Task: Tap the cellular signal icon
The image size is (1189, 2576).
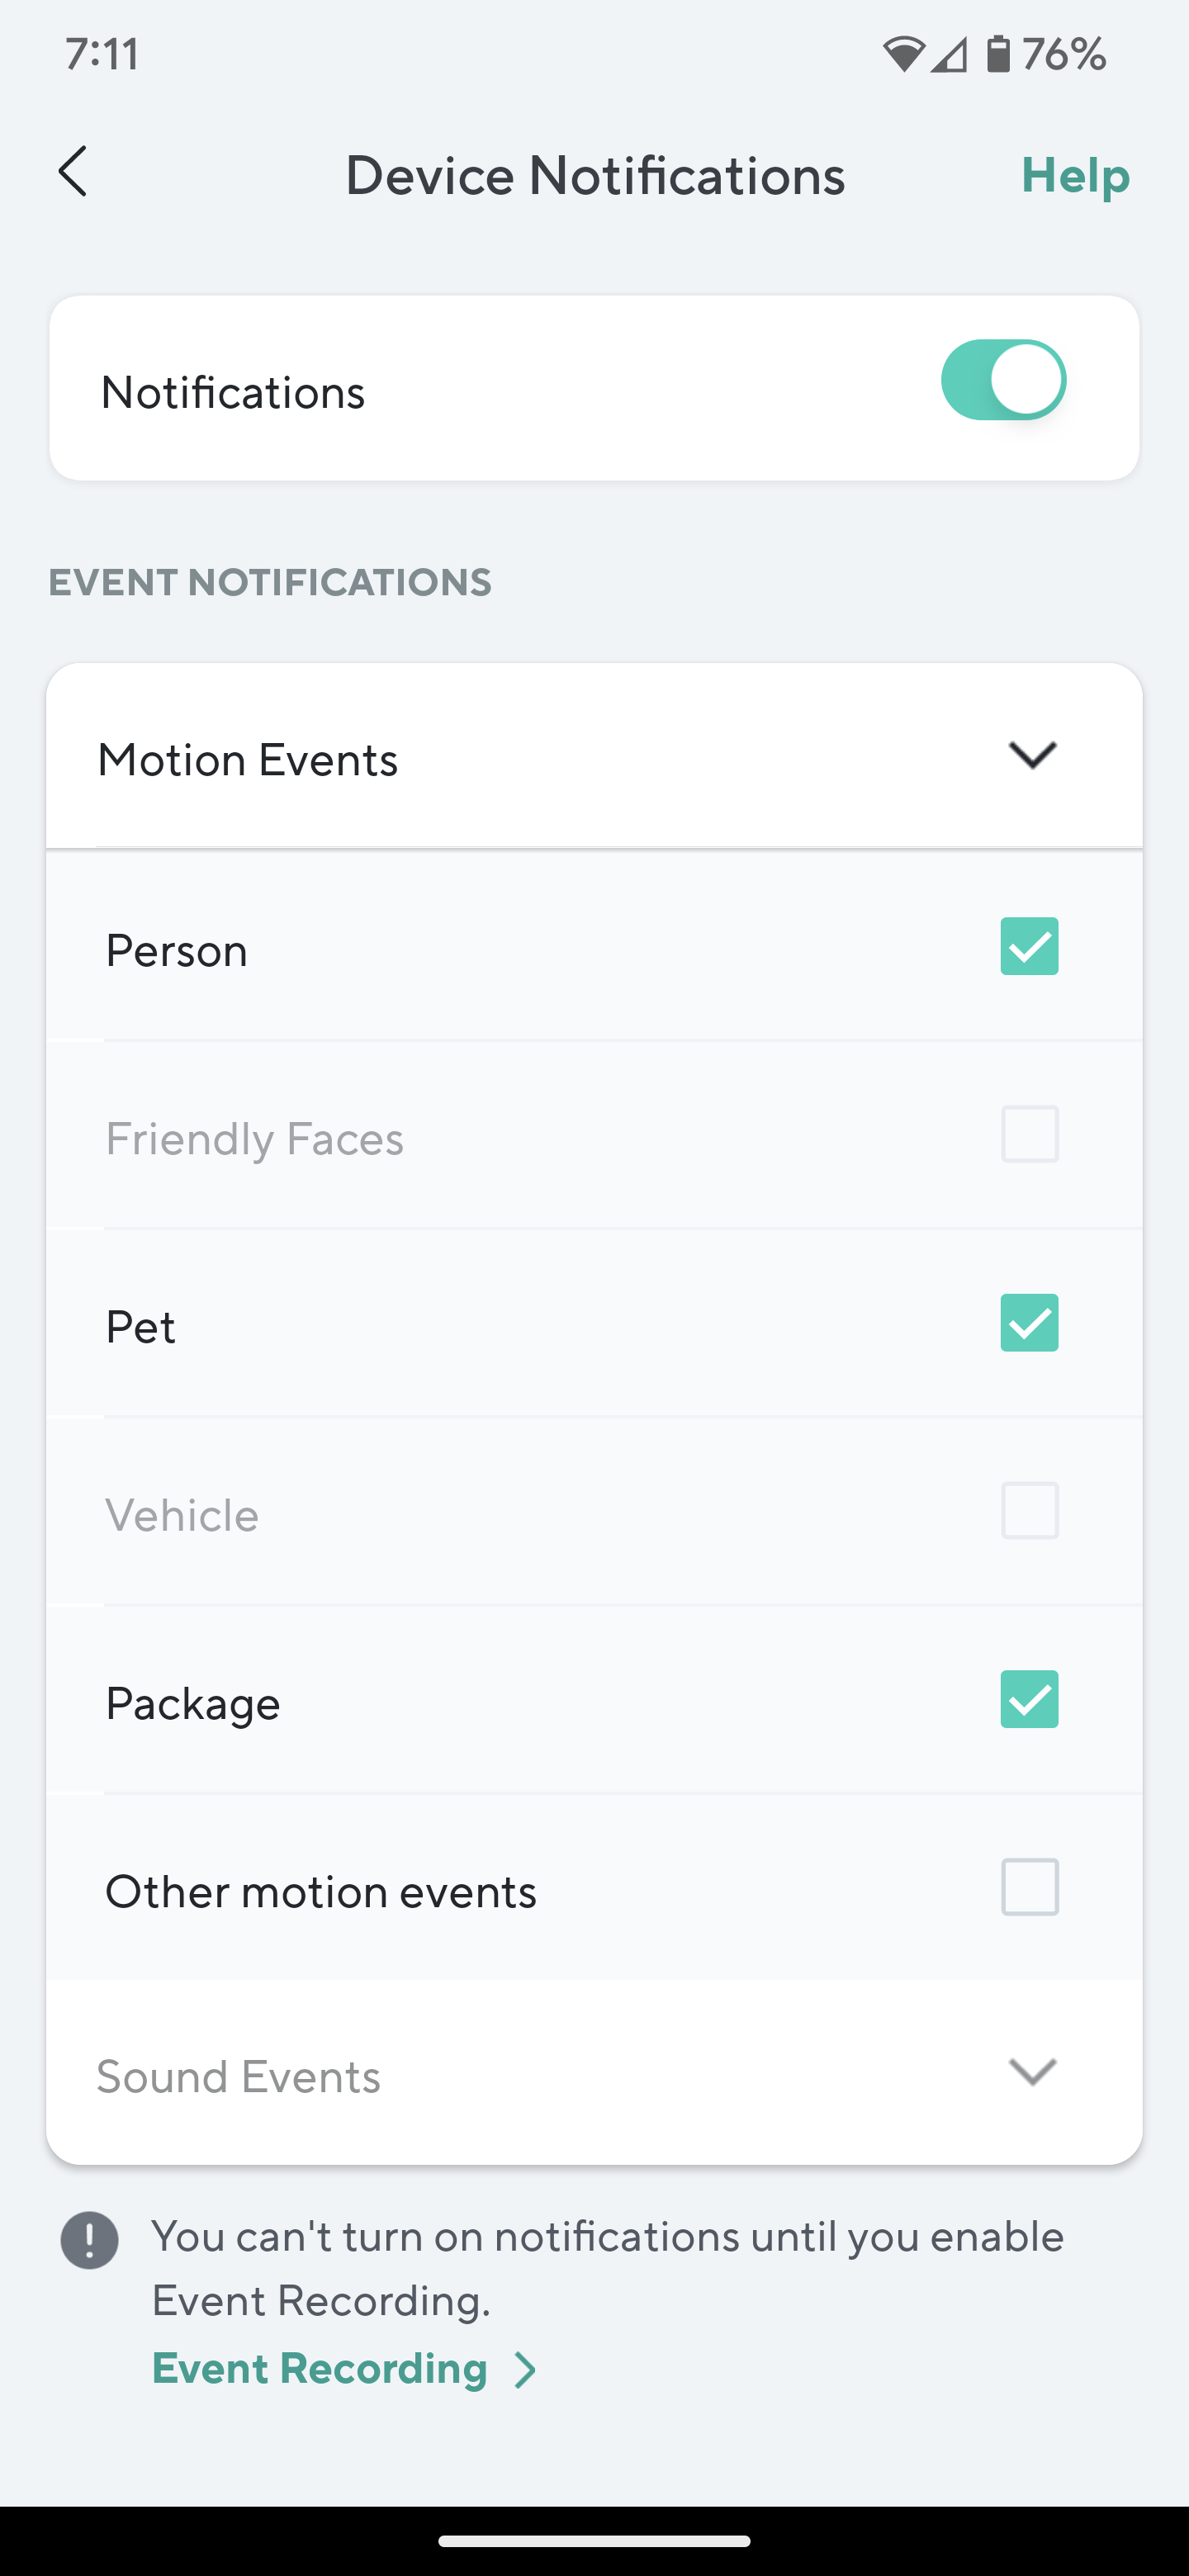Action: tap(948, 54)
